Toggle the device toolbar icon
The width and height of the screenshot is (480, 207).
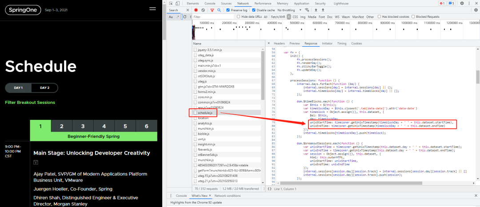(x=177, y=4)
